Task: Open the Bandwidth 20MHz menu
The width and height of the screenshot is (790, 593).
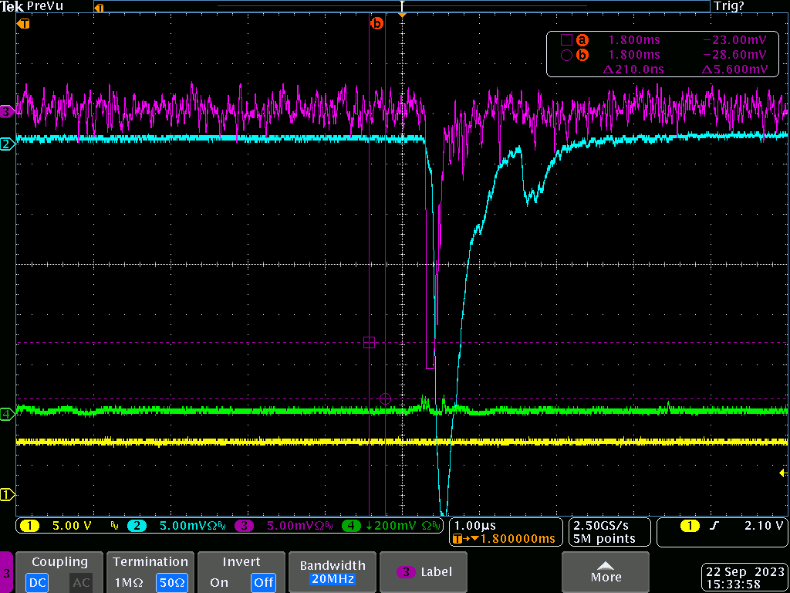Action: 332,572
